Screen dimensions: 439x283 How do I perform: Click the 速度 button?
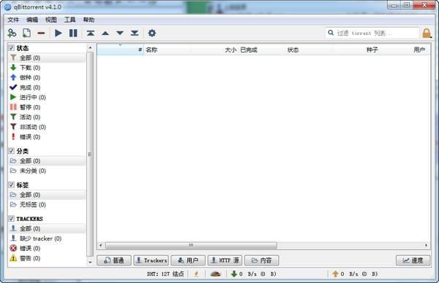pos(413,260)
